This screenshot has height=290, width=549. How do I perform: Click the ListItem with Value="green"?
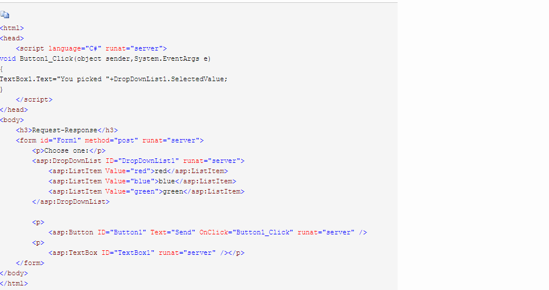click(146, 192)
